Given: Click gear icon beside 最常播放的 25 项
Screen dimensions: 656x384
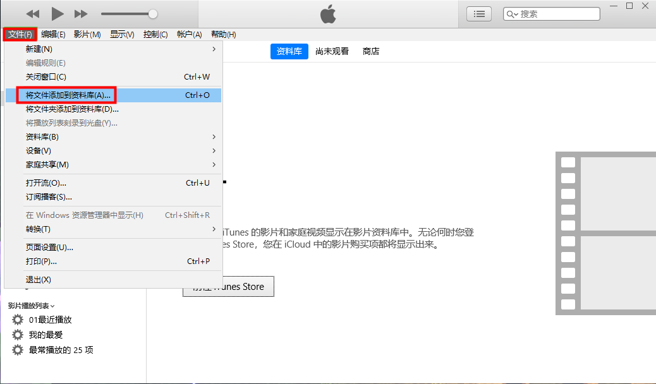Looking at the screenshot, I should coord(18,350).
